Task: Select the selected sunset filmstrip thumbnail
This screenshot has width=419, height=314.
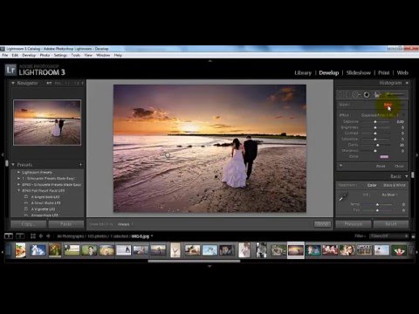Action: point(296,250)
